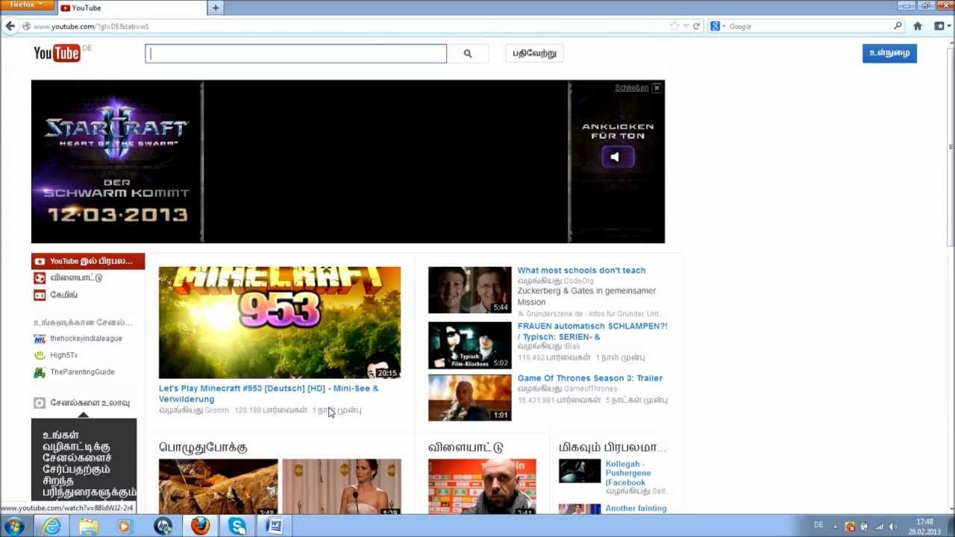This screenshot has width=955, height=537.
Task: Click the மிகவும் பிரபலமா... heading
Action: [613, 447]
